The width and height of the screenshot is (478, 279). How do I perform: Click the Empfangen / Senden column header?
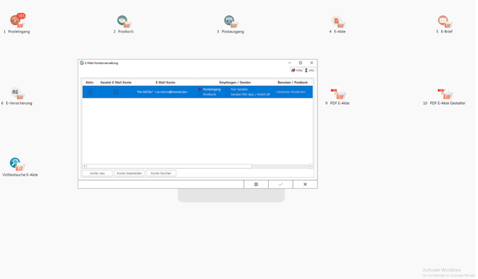click(x=235, y=83)
